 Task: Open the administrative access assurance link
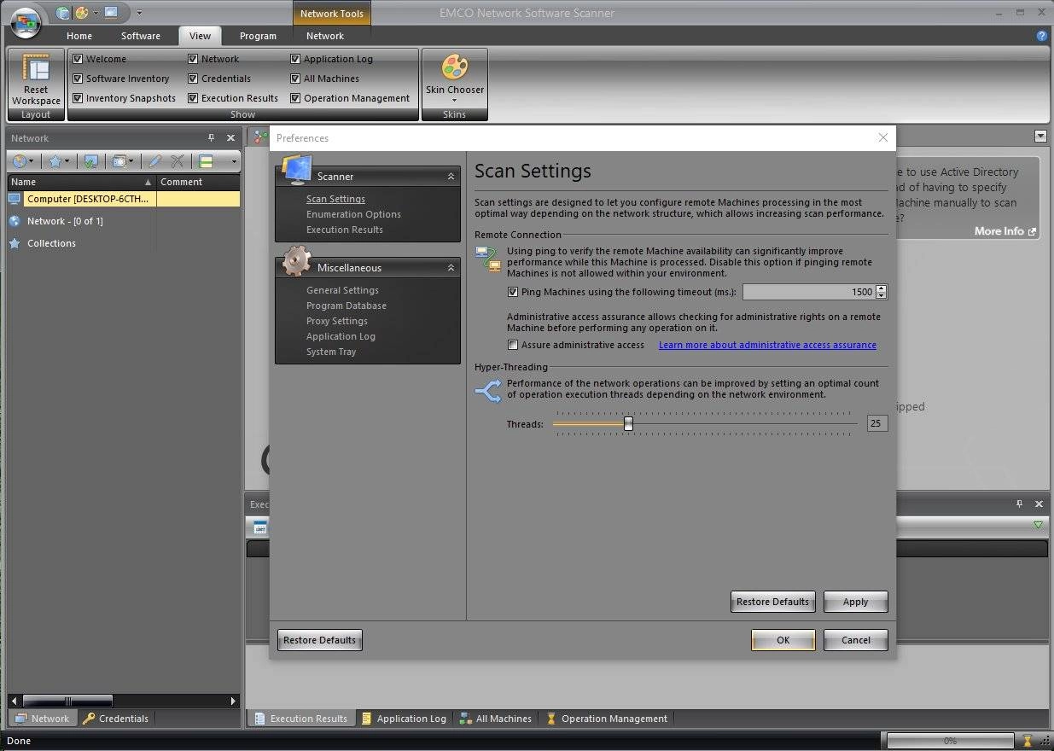click(767, 345)
